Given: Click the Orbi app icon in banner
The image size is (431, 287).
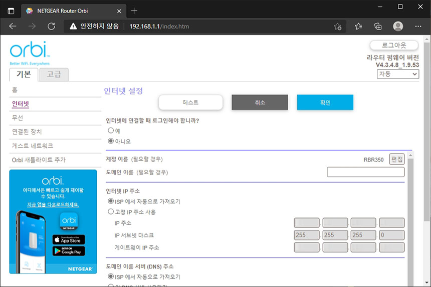Looking at the screenshot, I should [x=69, y=221].
